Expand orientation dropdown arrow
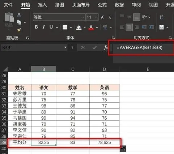 (x=149, y=17)
